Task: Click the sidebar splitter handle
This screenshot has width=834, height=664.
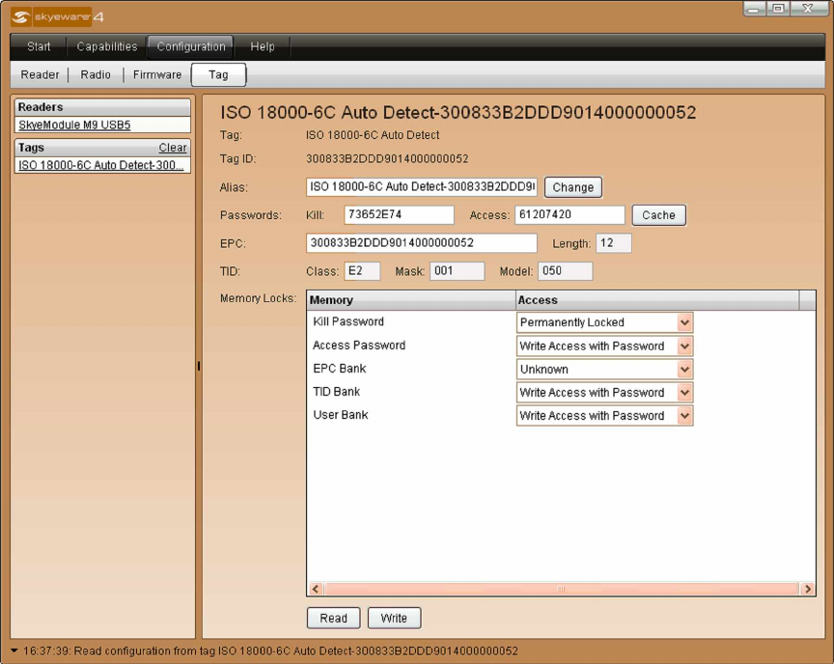Action: [x=199, y=367]
